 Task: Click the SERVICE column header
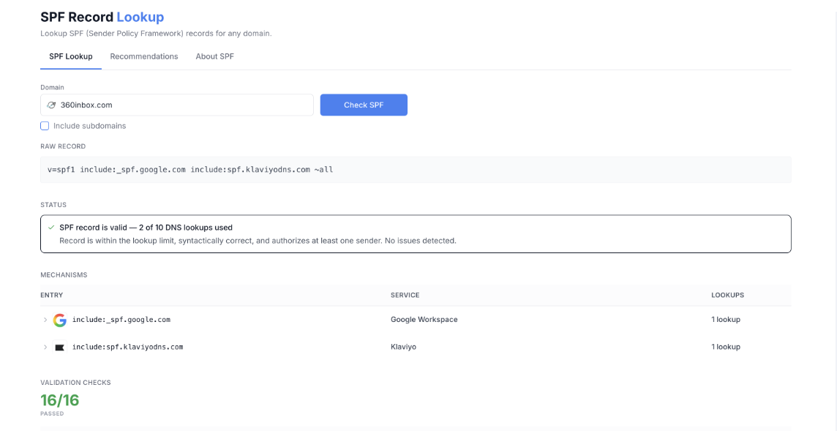point(405,296)
